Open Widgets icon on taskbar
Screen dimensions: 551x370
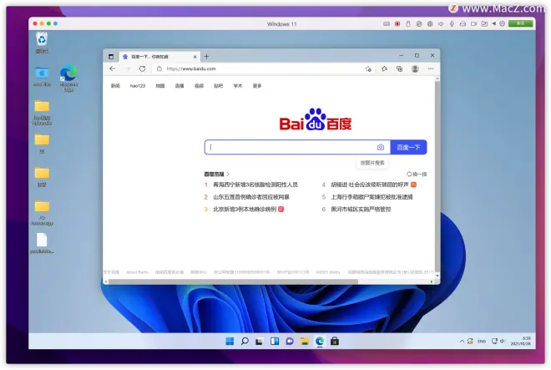tap(275, 341)
